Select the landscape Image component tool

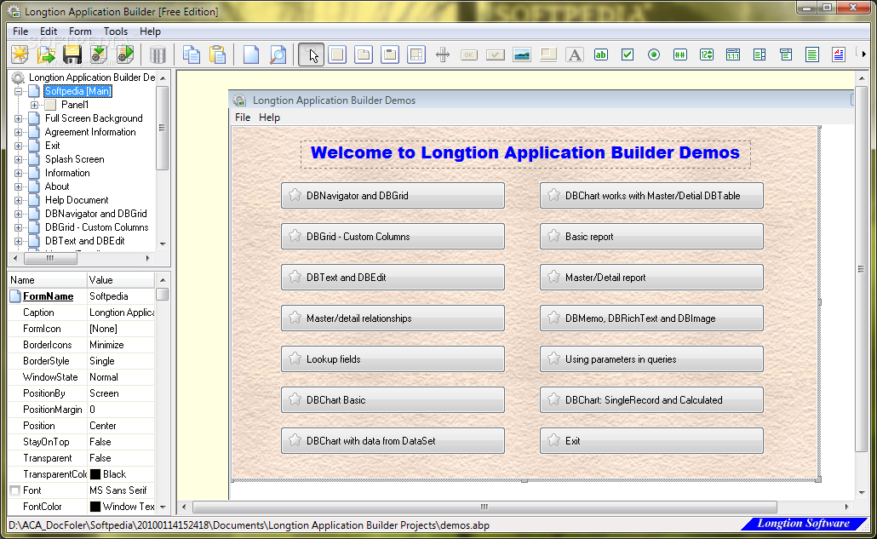click(x=521, y=54)
